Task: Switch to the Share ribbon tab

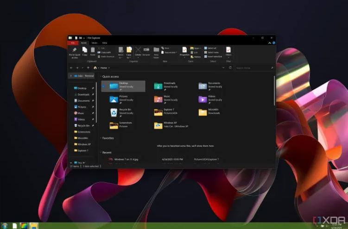Action: pyautogui.click(x=95, y=43)
